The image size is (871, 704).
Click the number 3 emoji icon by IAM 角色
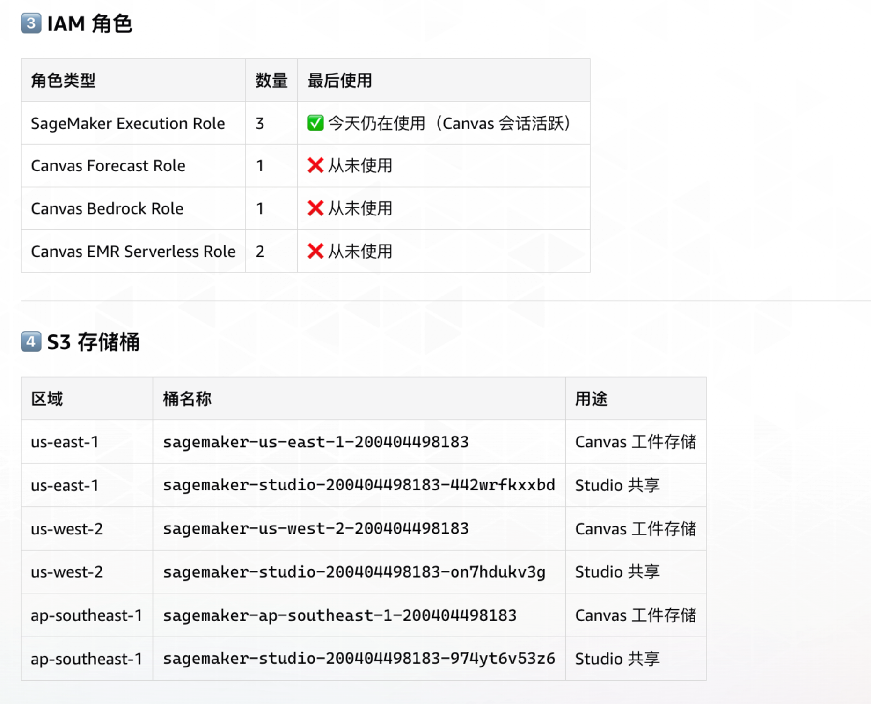pyautogui.click(x=31, y=23)
